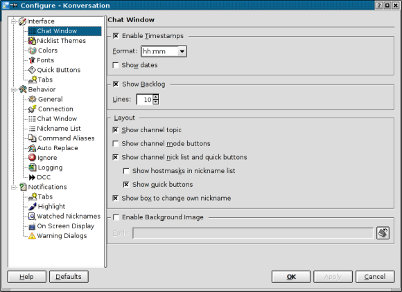Open the timestamp Format dropdown
The width and height of the screenshot is (402, 292).
click(x=182, y=51)
